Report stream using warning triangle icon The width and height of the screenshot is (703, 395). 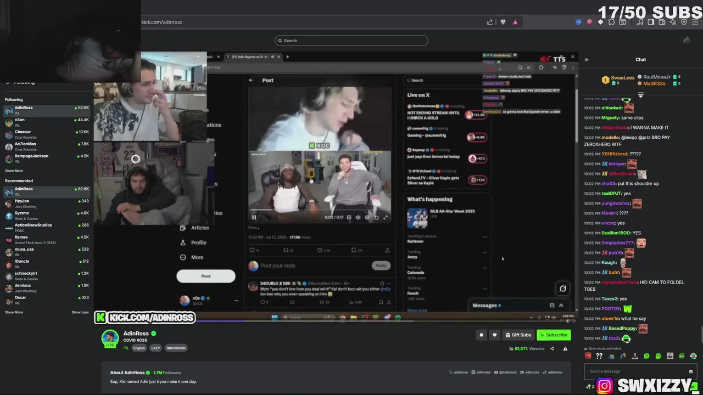pyautogui.click(x=565, y=348)
